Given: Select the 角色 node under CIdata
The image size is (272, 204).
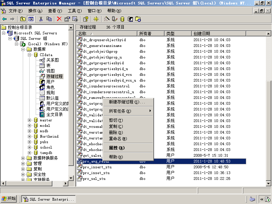Looking at the screenshot, I should (x=50, y=87).
